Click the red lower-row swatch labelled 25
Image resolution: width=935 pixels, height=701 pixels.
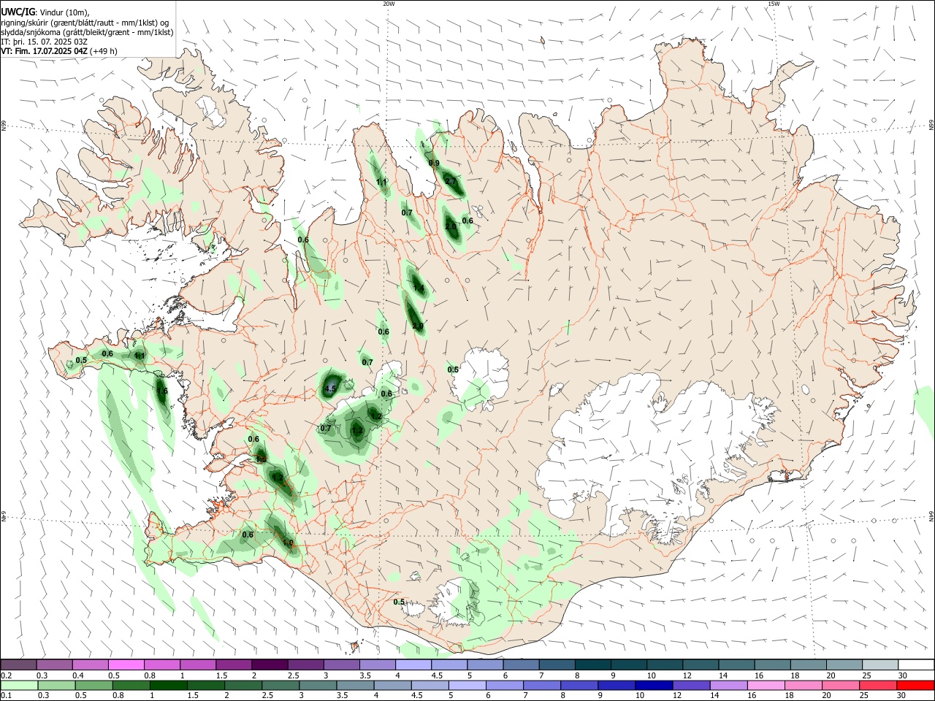tap(878, 685)
